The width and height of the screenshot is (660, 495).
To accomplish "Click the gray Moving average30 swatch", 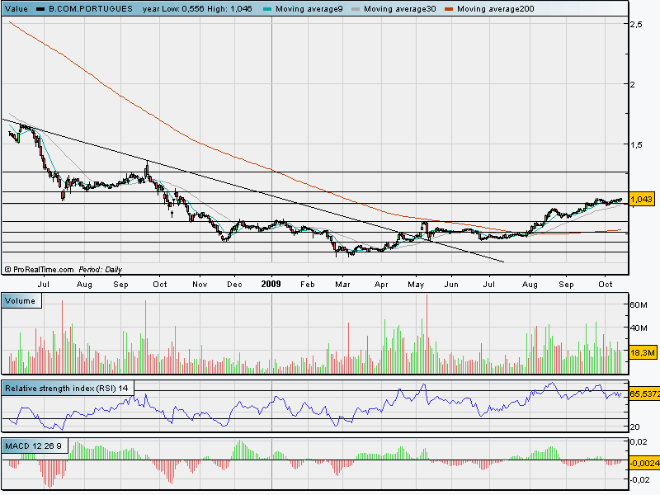I will pyautogui.click(x=356, y=9).
